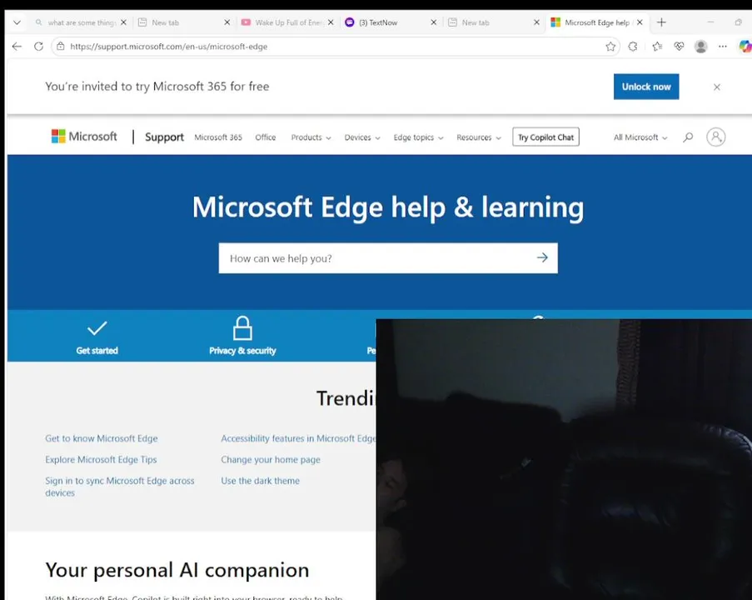Click the browser back arrow
Image resolution: width=752 pixels, height=600 pixels.
[17, 47]
